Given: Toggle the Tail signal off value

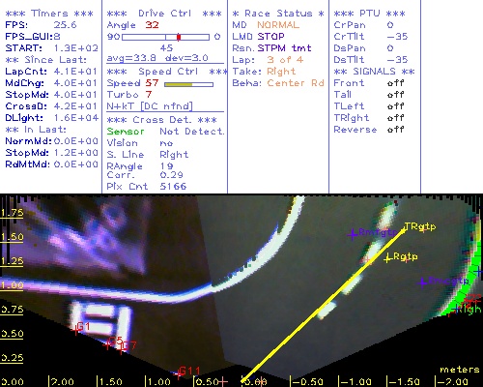Looking at the screenshot, I should pos(395,95).
